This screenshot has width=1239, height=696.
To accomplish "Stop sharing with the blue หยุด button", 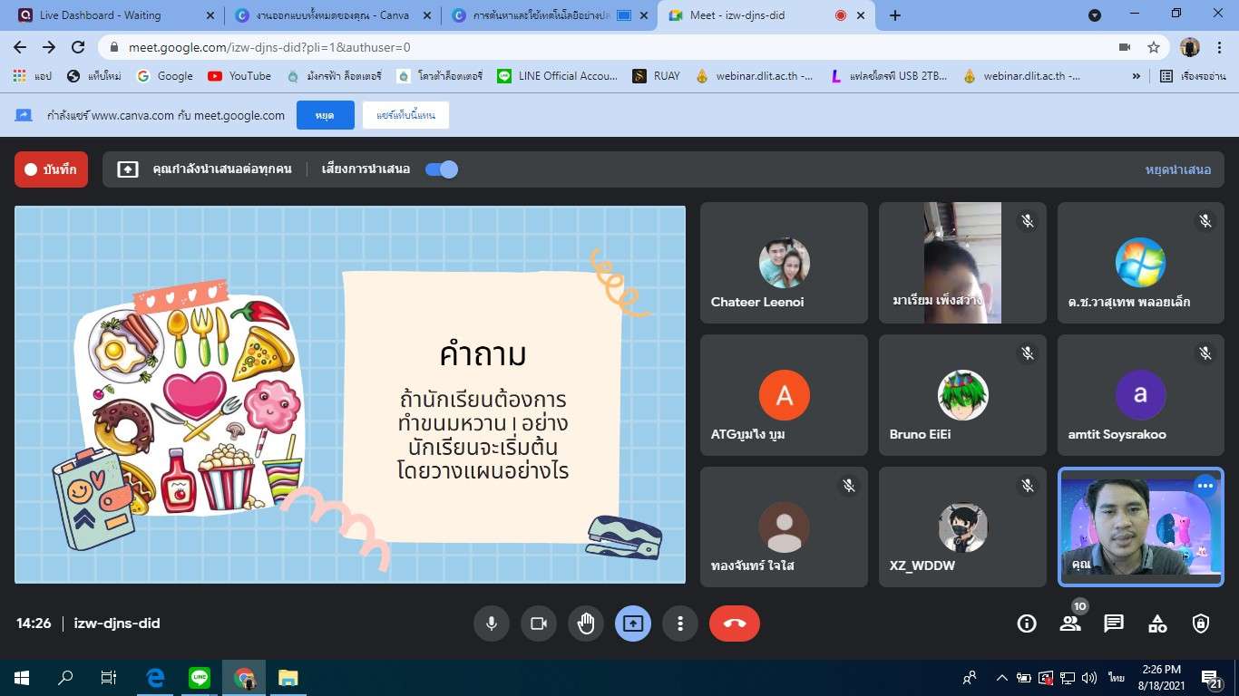I will [x=325, y=115].
